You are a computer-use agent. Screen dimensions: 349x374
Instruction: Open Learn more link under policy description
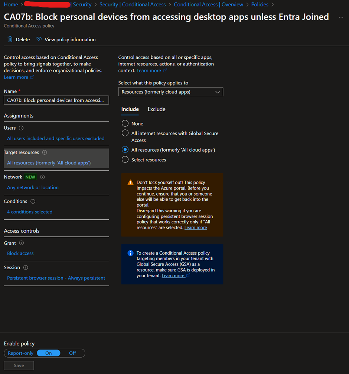(16, 77)
